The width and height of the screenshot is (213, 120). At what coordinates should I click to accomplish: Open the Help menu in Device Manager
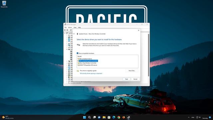pyautogui.click(x=79, y=27)
